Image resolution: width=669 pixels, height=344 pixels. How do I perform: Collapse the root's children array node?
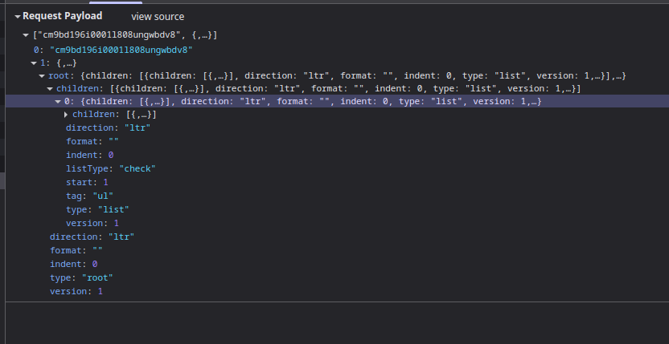click(x=50, y=89)
